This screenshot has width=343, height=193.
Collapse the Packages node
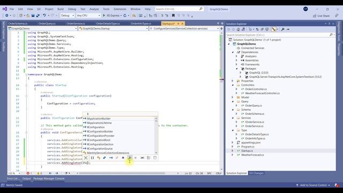point(237,69)
